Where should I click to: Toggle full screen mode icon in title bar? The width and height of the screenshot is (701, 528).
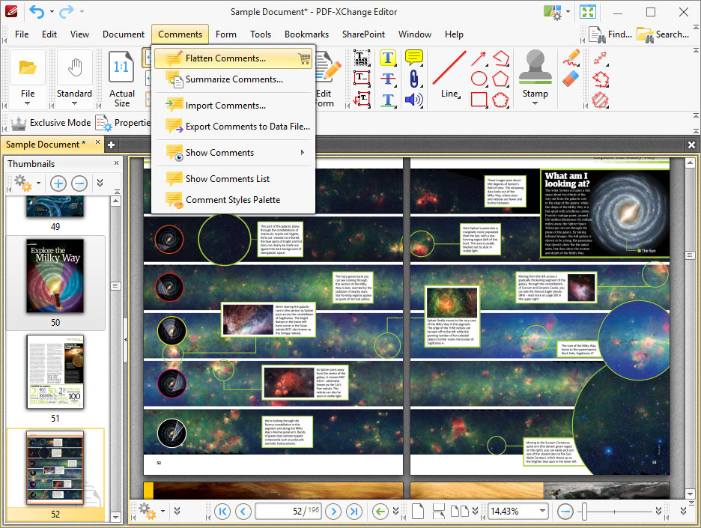tap(587, 12)
